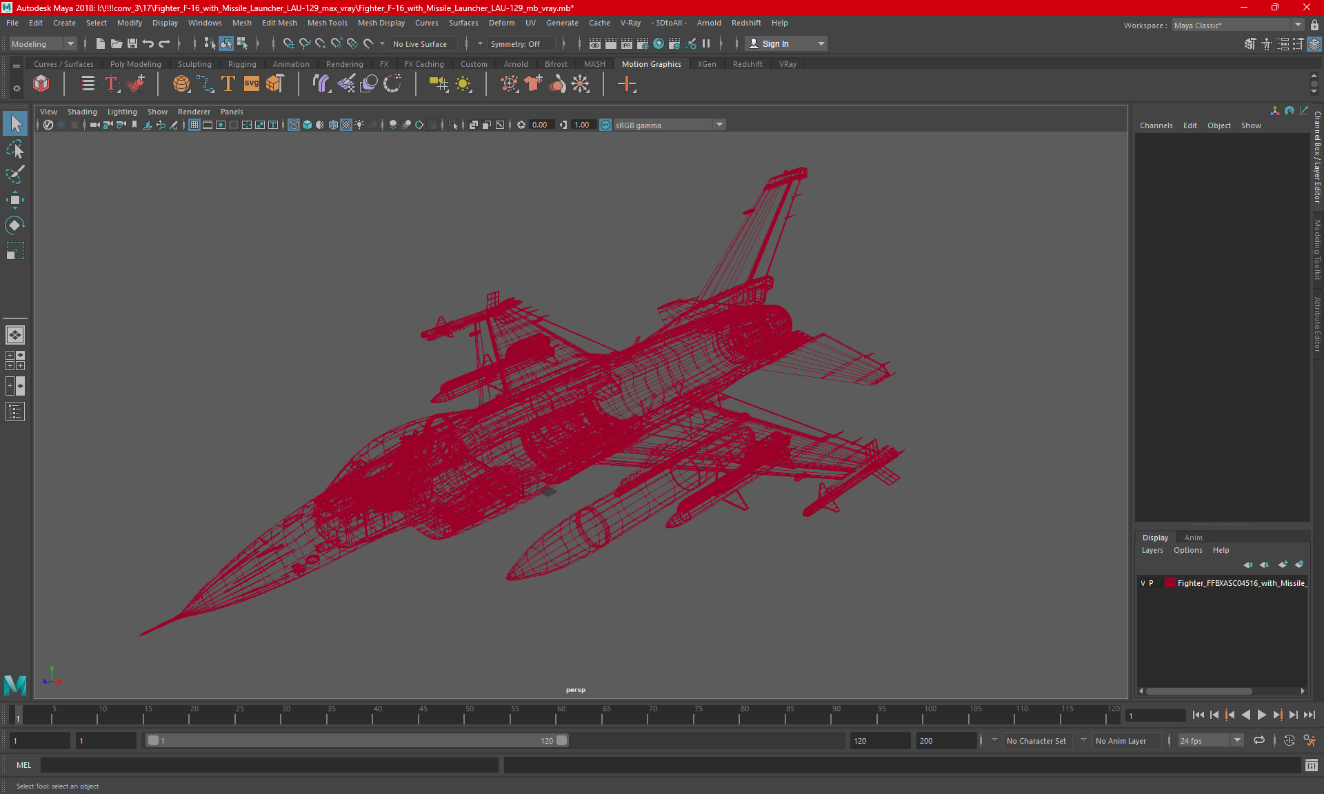Image resolution: width=1324 pixels, height=794 pixels.
Task: Play the animation forward
Action: 1261,715
